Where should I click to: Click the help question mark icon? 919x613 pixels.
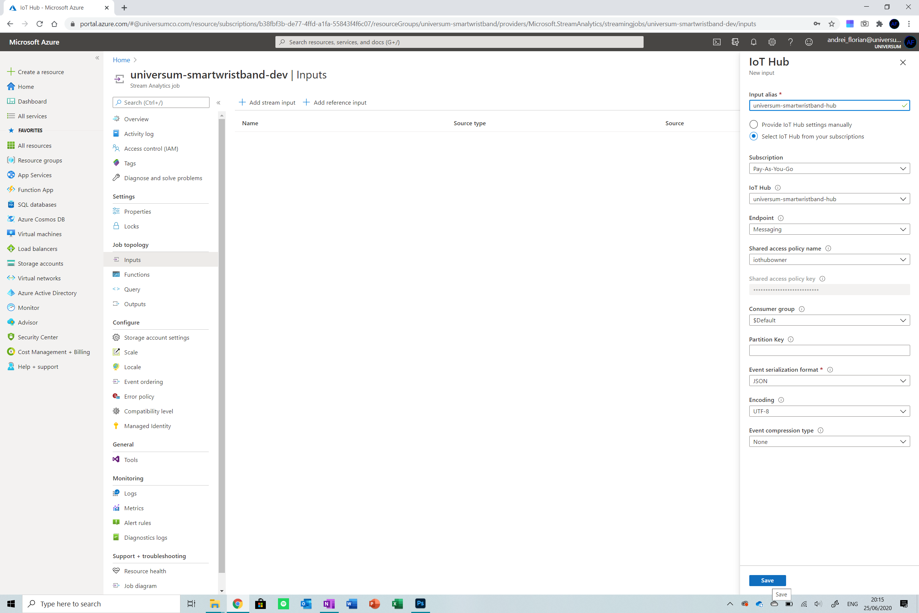[790, 42]
